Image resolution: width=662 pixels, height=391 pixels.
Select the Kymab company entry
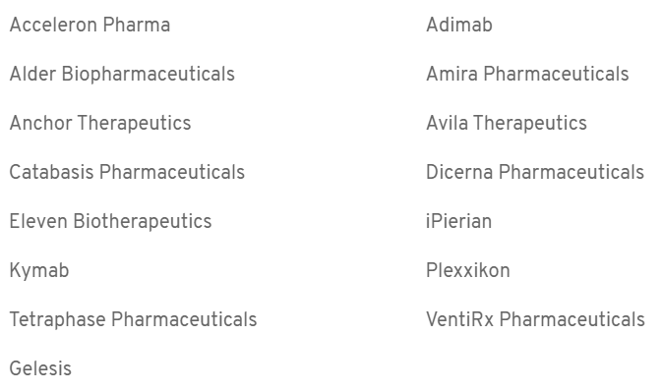click(39, 271)
